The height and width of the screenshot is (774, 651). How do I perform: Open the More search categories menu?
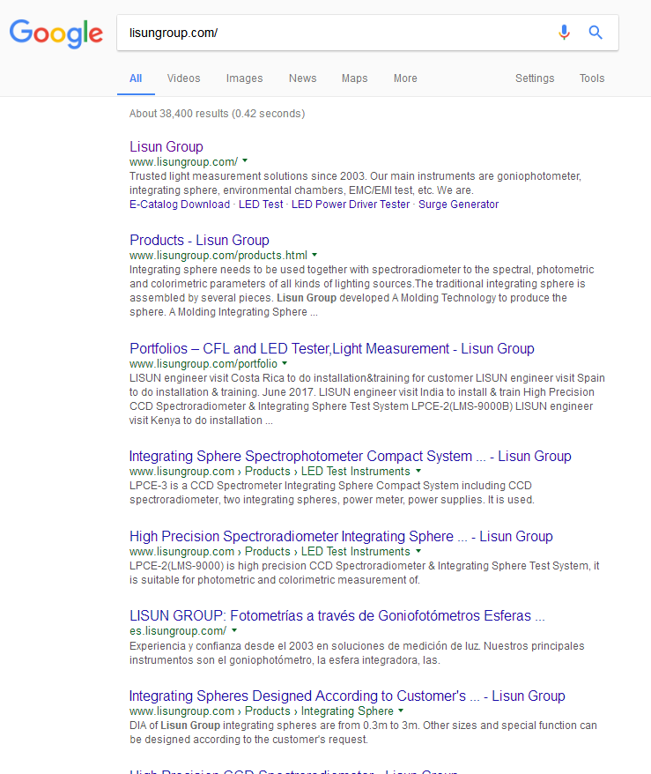click(405, 78)
